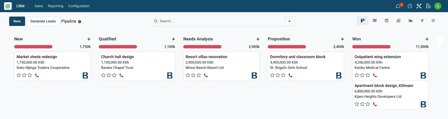448x119 pixels.
Task: Open the graph view icon
Action: (410, 21)
